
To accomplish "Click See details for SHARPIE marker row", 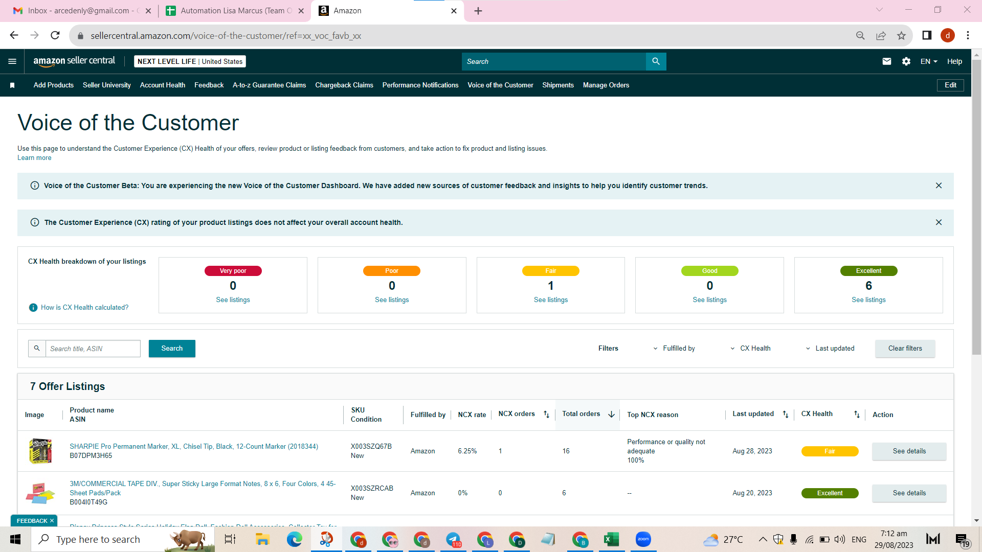I will click(909, 451).
